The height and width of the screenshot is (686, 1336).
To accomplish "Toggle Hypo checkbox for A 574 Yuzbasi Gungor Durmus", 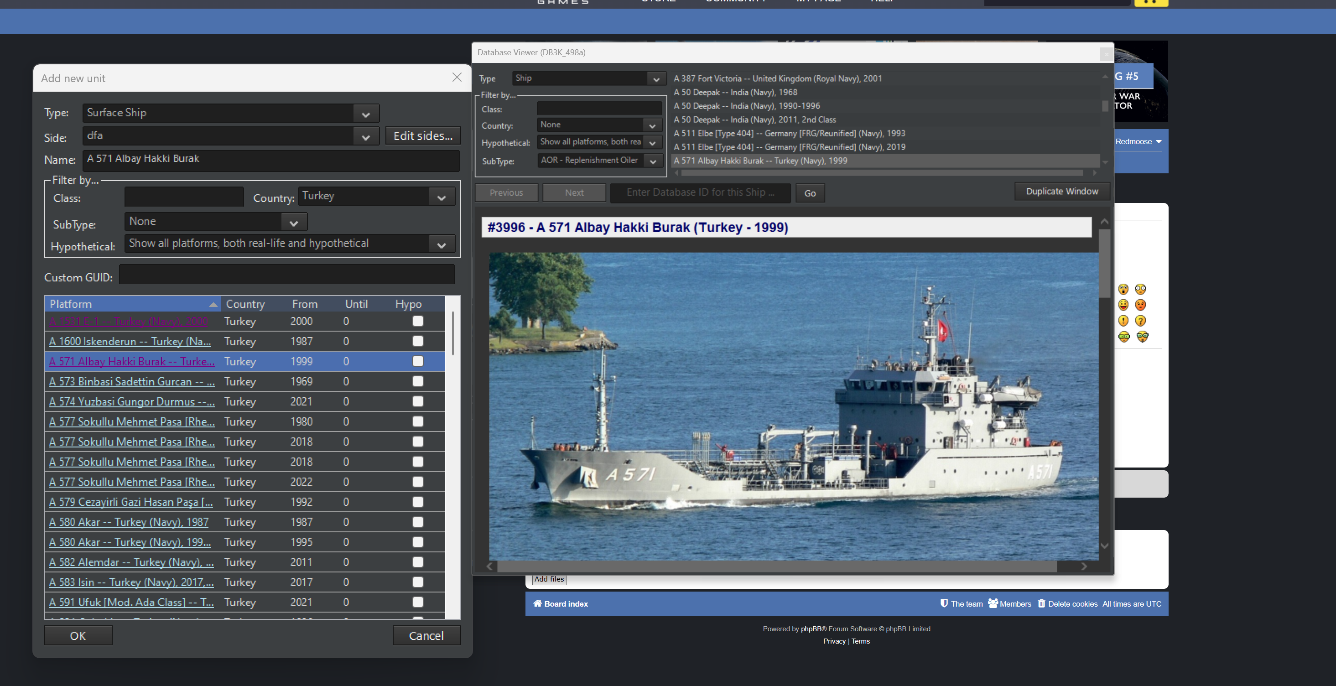I will 417,401.
